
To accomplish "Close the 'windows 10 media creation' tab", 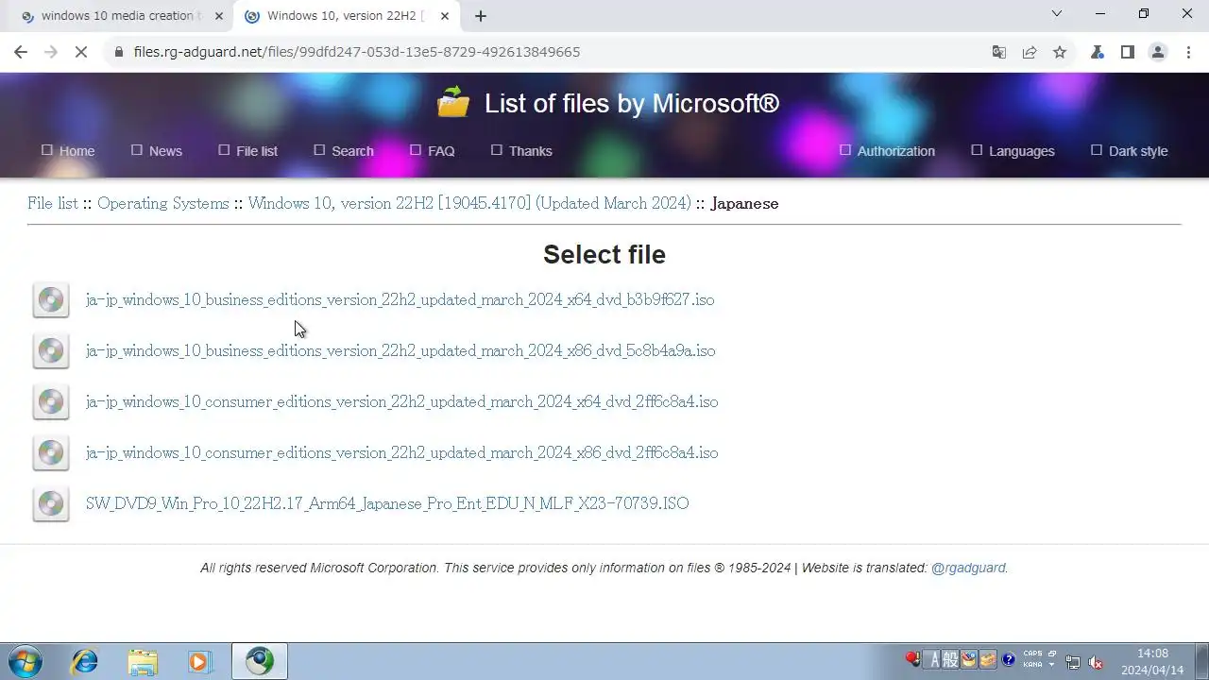I will (219, 16).
